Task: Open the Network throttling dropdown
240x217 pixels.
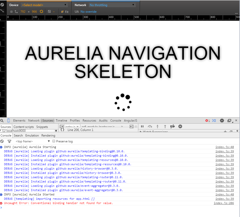Action: coord(112,5)
